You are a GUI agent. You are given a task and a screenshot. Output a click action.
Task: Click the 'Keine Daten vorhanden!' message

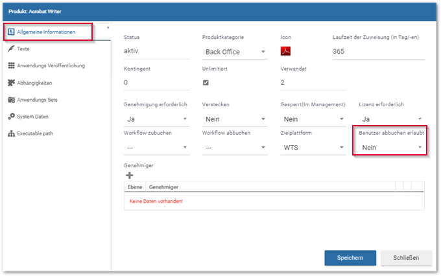[156, 201]
